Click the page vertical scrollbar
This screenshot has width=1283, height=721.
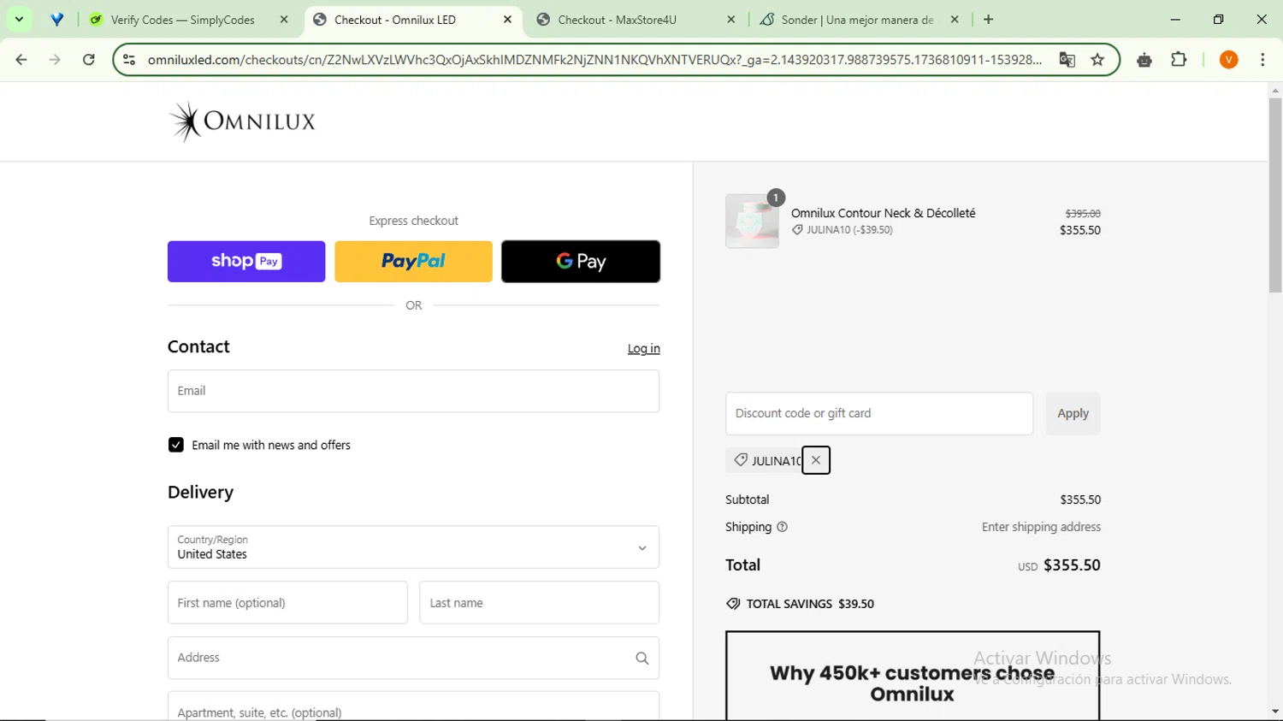[1274, 195]
